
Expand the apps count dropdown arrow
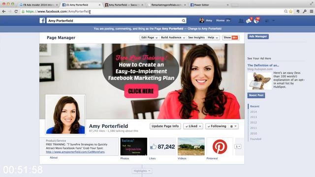coord(238,147)
